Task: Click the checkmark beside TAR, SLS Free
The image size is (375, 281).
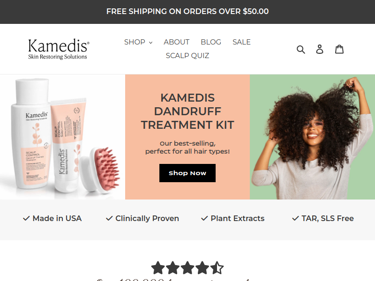Action: [x=296, y=218]
